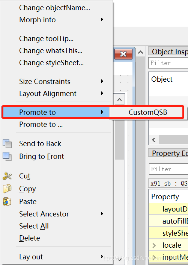Expand the locale property row
Image resolution: width=188 pixels, height=265 pixels.
(x=154, y=245)
